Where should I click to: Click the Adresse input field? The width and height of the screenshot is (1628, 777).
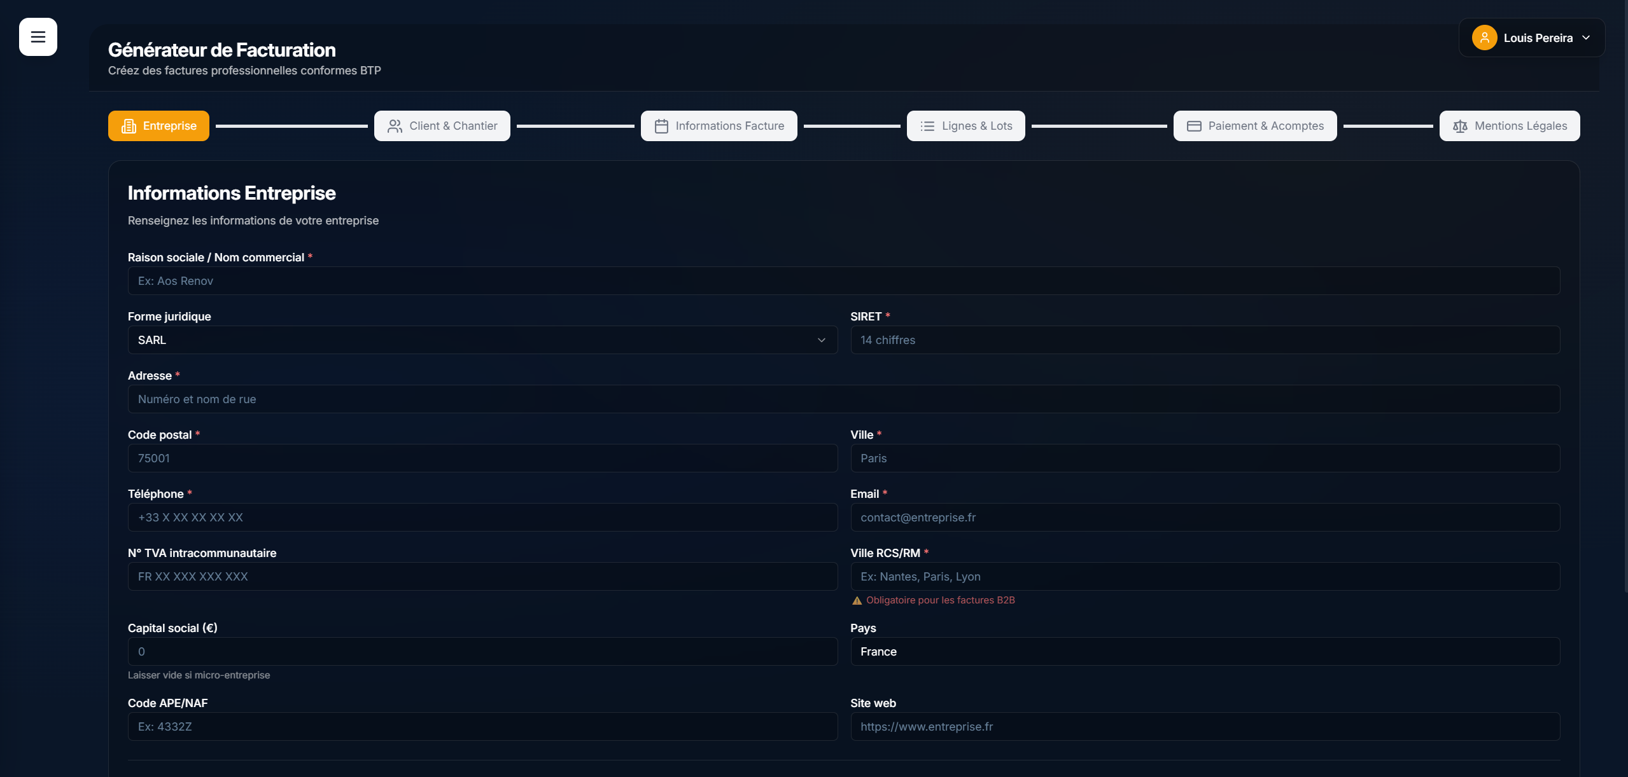pyautogui.click(x=843, y=399)
